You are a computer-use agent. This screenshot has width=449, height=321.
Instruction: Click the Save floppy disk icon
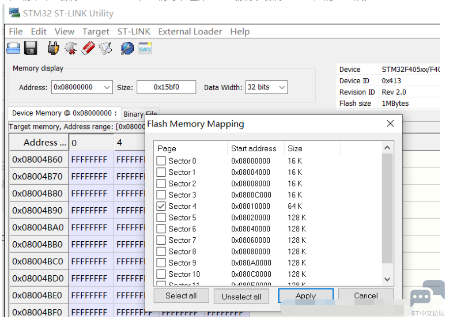pyautogui.click(x=31, y=48)
